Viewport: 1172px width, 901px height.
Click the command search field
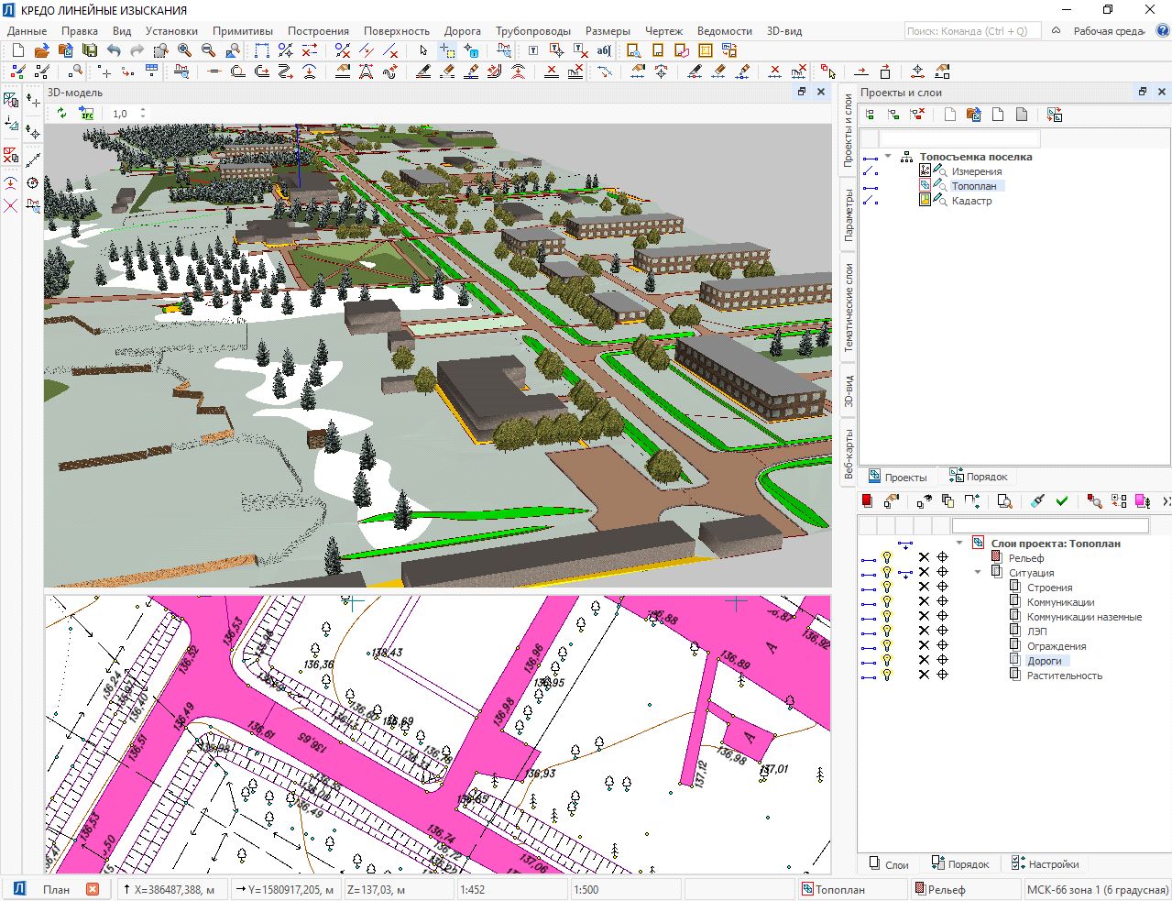[971, 31]
